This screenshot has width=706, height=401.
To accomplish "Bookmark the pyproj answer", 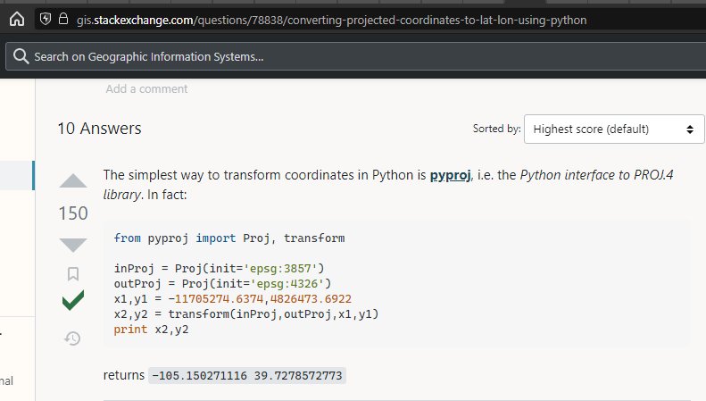I will pyautogui.click(x=73, y=274).
